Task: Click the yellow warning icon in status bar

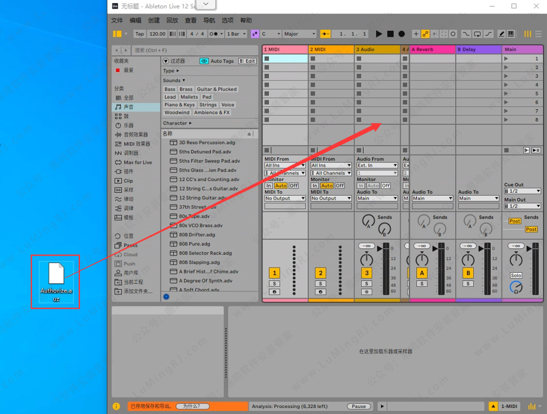Action: click(116, 406)
